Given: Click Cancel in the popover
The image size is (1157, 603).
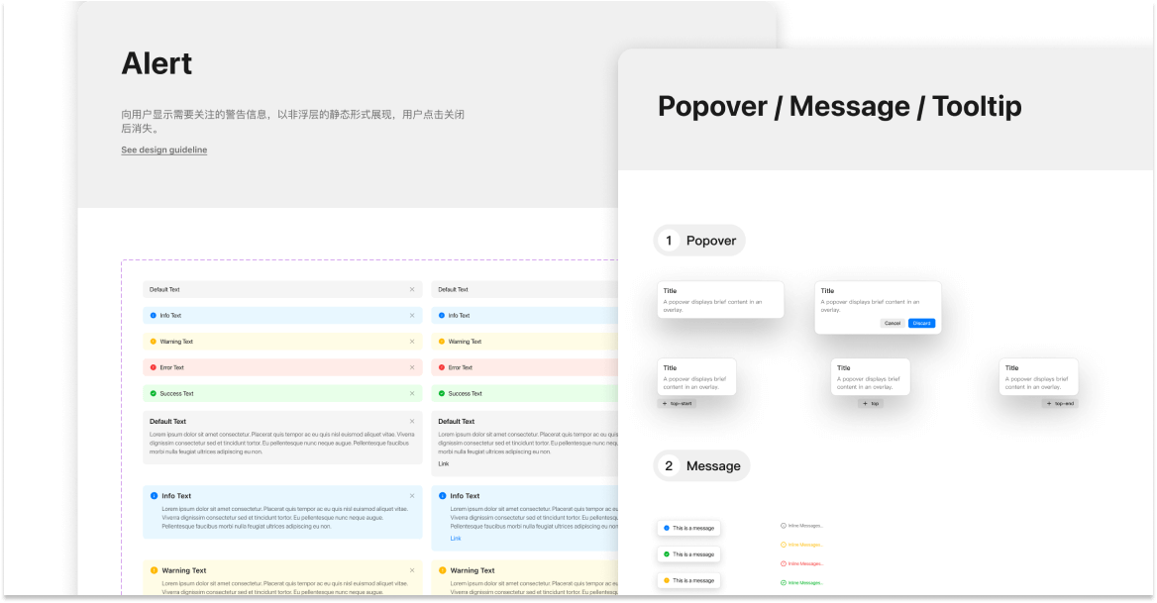Looking at the screenshot, I should point(893,323).
